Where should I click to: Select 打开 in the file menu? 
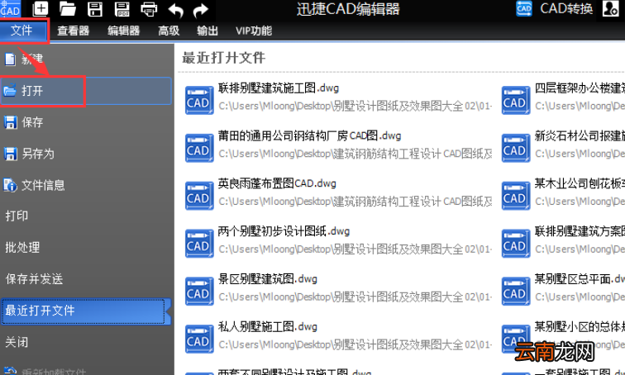(x=86, y=91)
